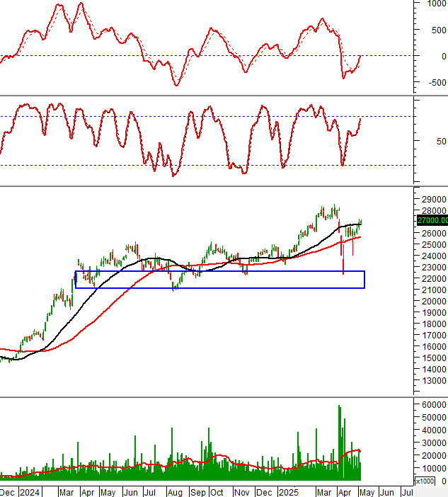Click the -500 oscillator axis label
Screen dimensions: 448x497
tap(437, 82)
